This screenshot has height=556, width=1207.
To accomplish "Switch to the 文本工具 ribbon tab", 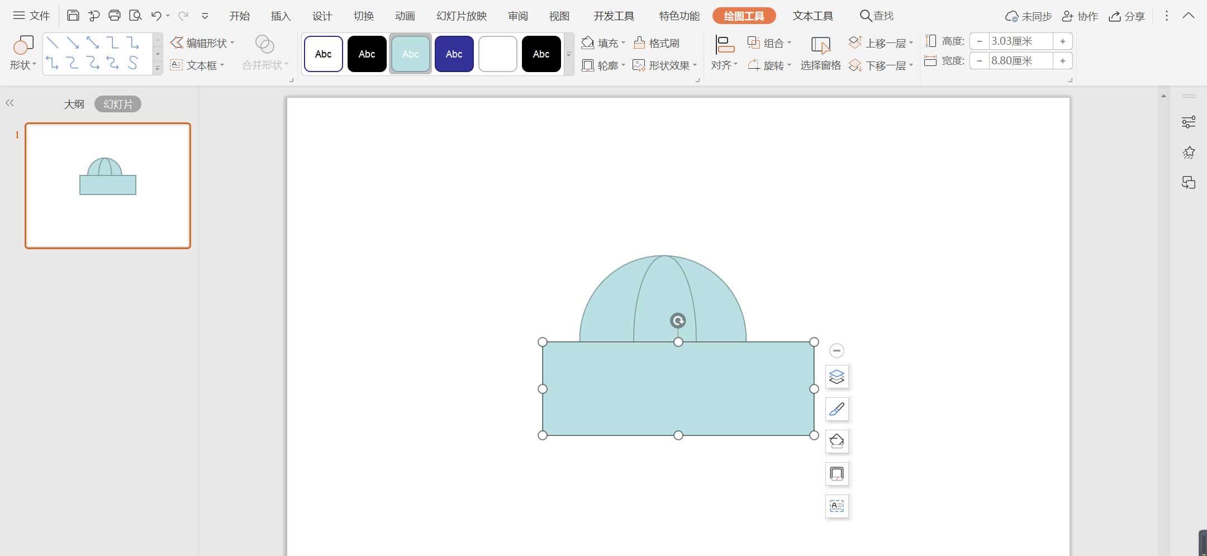I will [x=812, y=16].
